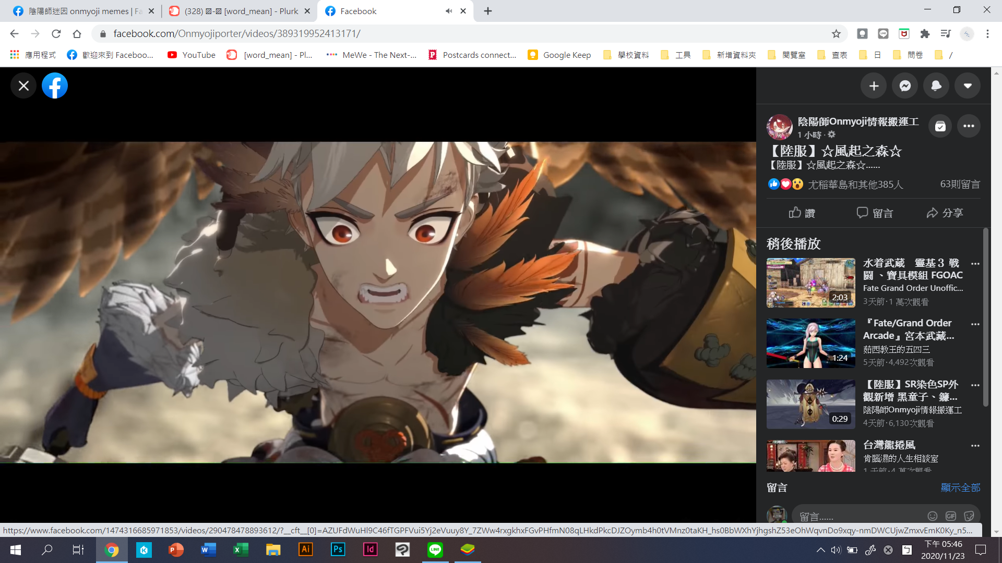View the 63 comments count

pos(960,184)
